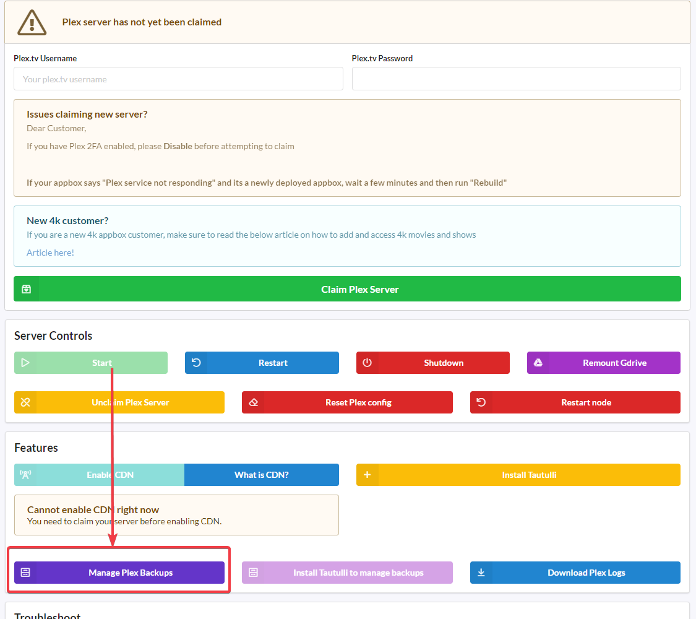Click the circular arrow icon on the Restart button
Image resolution: width=696 pixels, height=619 pixels.
pyautogui.click(x=196, y=363)
